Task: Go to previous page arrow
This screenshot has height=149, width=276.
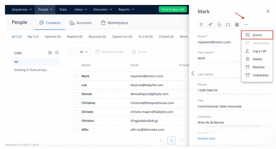Action: 161,141
